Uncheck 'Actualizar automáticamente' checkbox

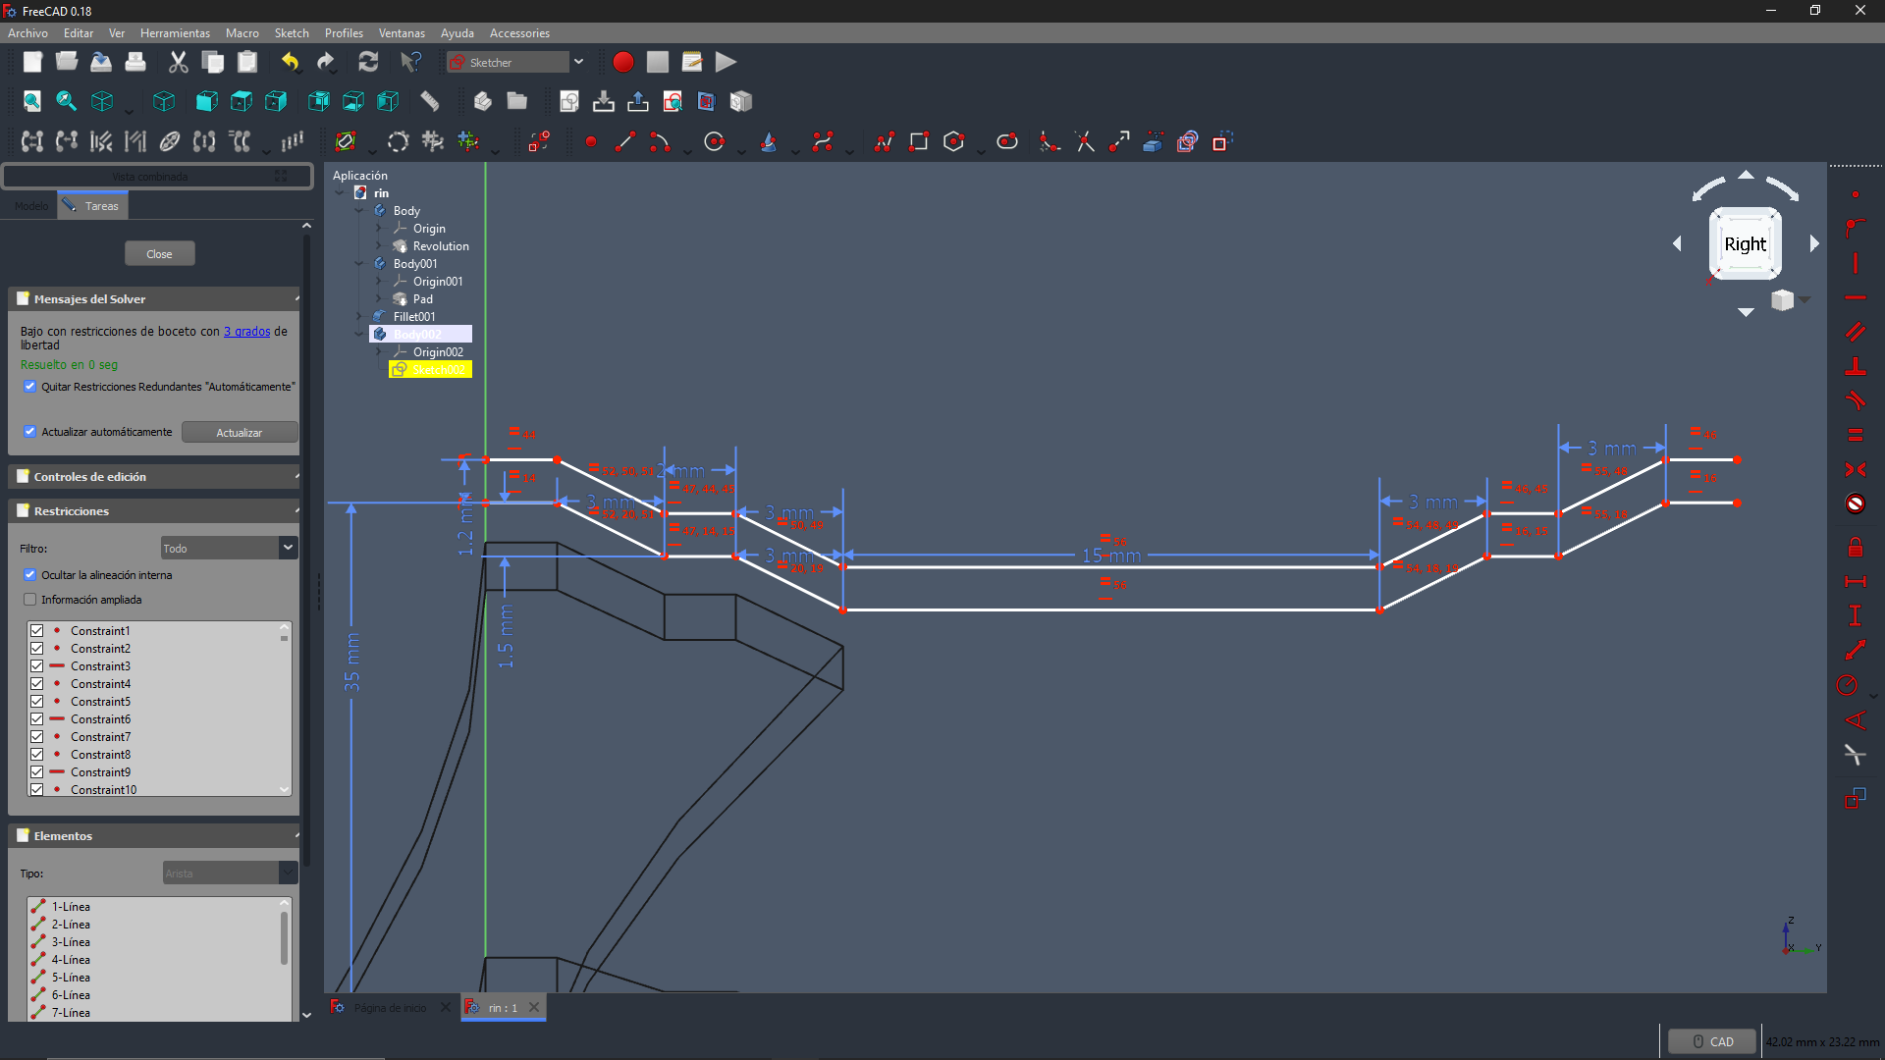[30, 432]
